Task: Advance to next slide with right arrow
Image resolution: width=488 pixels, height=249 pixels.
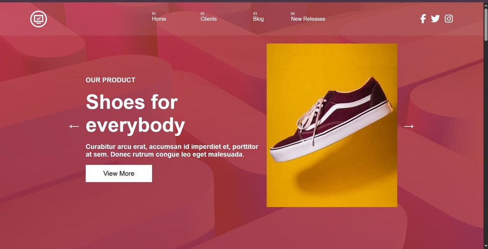Action: (408, 126)
